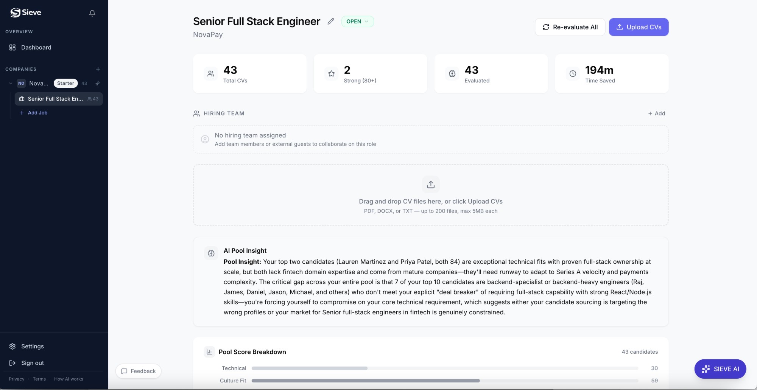This screenshot has height=390, width=757.
Task: Click the plus icon beside Companies
Action: coord(98,69)
